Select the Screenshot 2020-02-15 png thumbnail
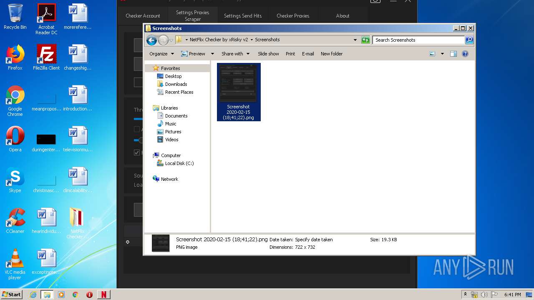The image size is (534, 300). pyautogui.click(x=239, y=92)
